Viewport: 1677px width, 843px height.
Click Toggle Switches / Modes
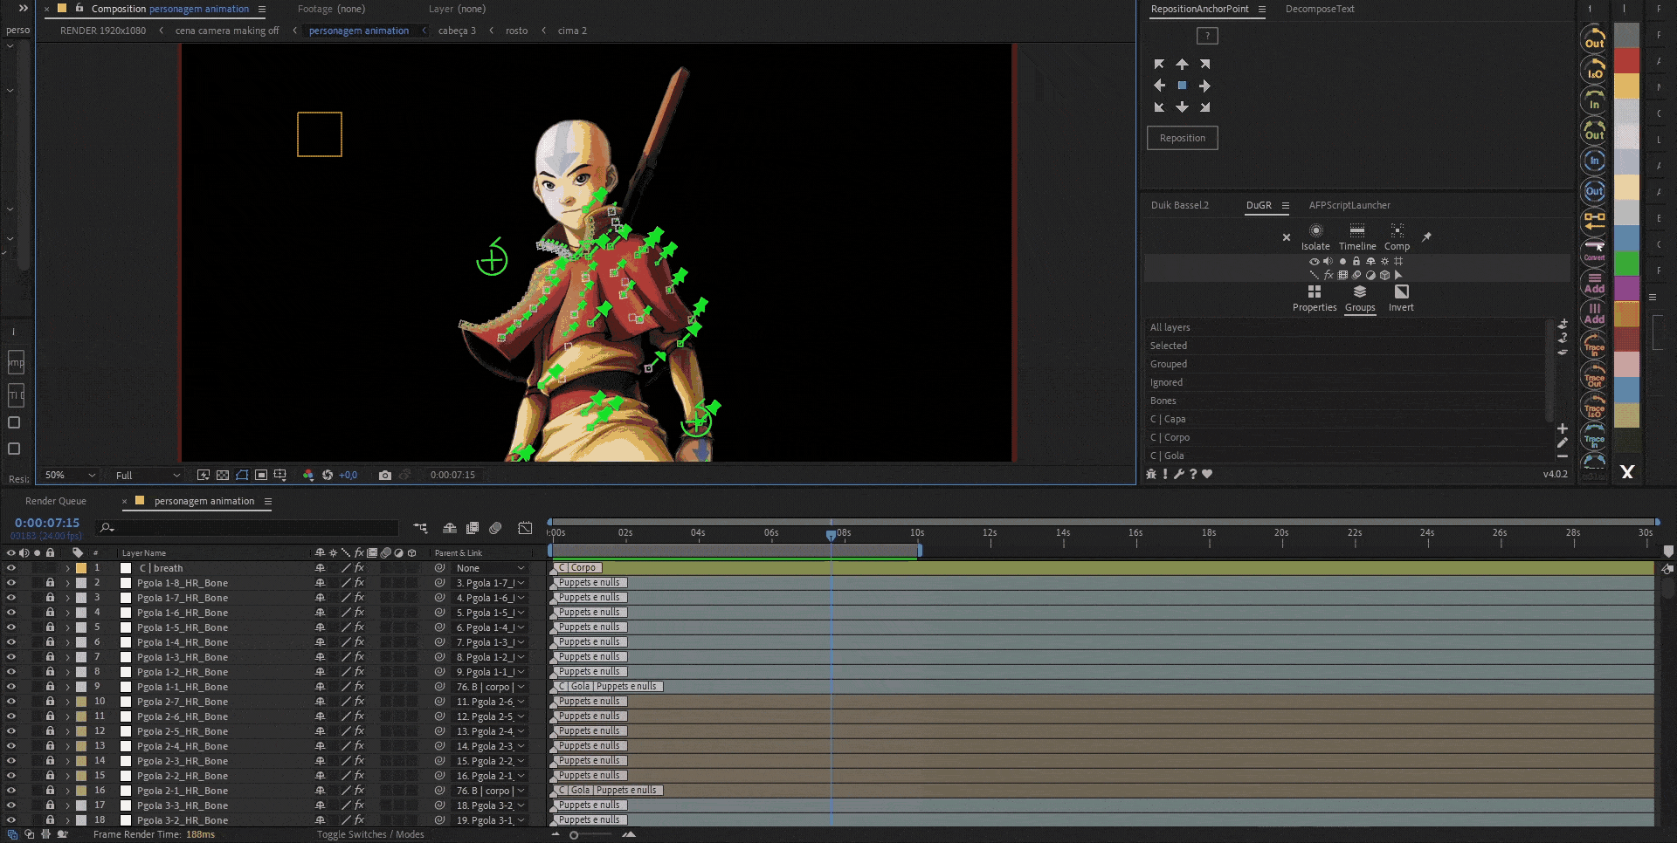click(x=370, y=835)
